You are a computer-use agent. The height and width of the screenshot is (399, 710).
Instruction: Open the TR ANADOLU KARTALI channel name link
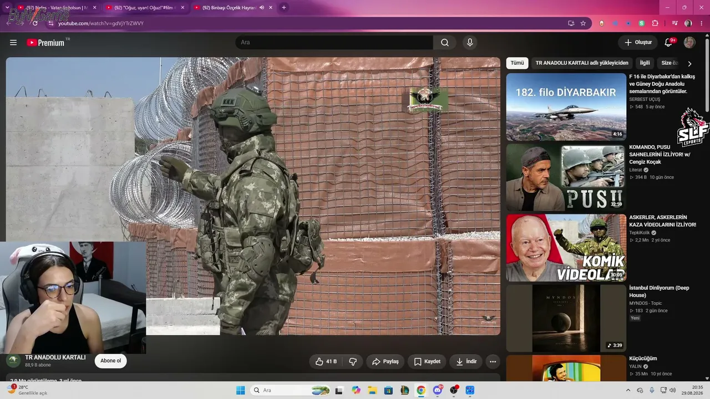click(55, 357)
